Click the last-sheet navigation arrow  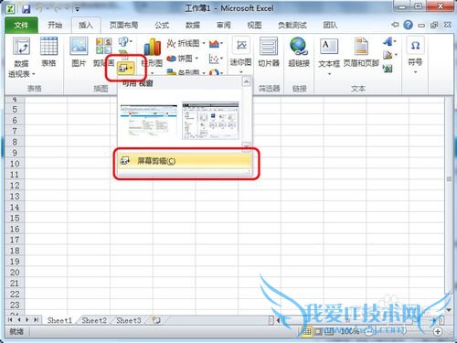36,320
